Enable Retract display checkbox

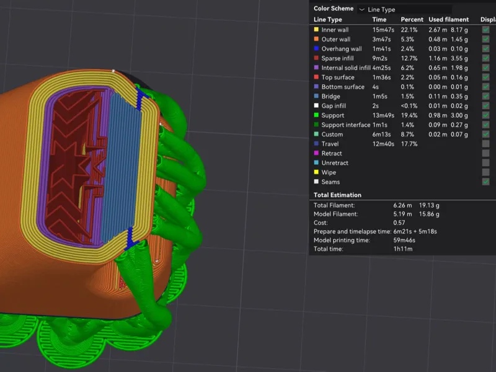click(485, 153)
